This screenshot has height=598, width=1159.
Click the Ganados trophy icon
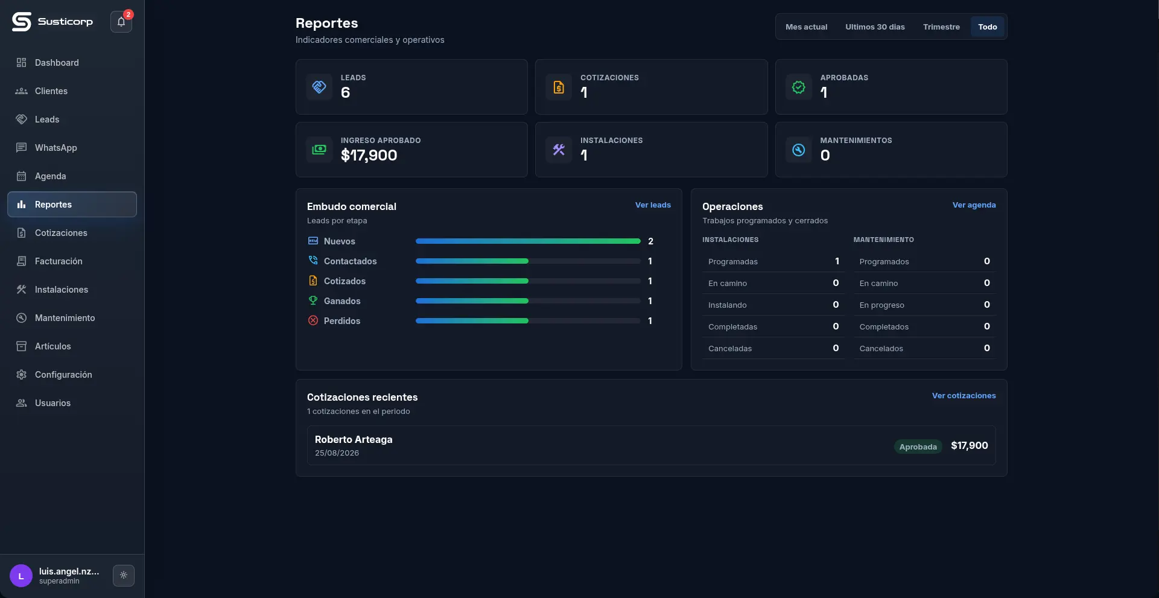tap(313, 301)
